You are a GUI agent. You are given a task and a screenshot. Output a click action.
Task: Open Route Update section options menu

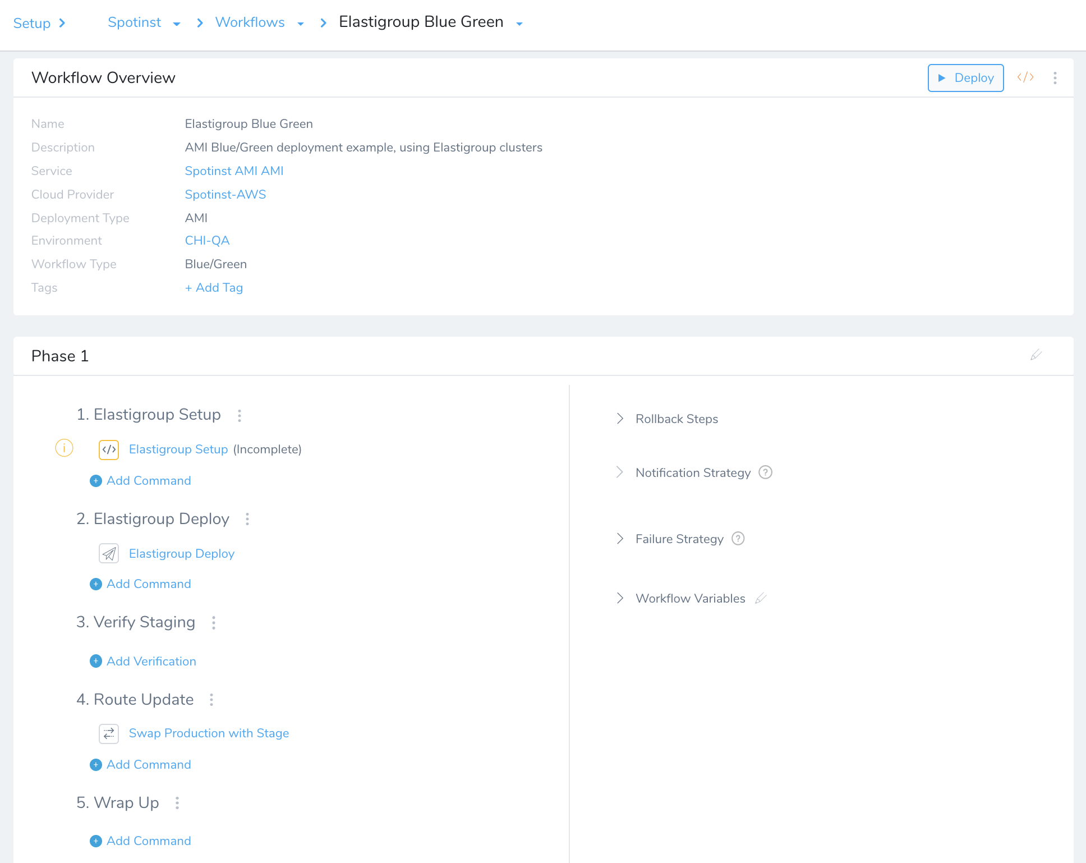[x=211, y=700]
